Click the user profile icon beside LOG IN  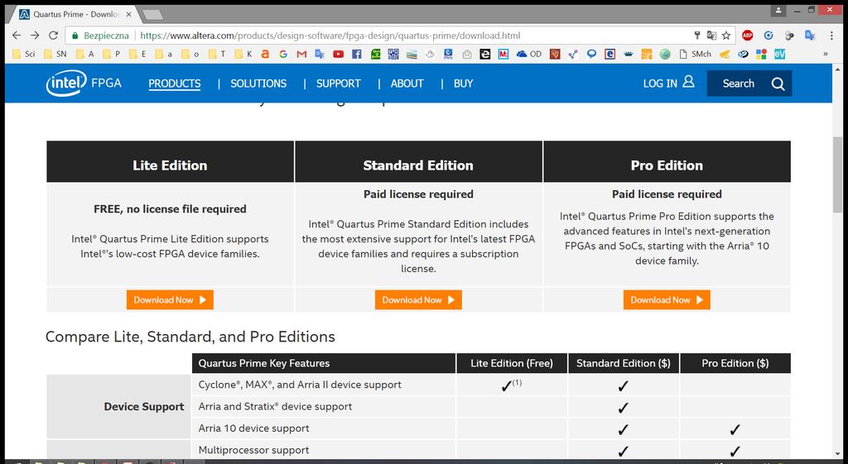[x=688, y=82]
